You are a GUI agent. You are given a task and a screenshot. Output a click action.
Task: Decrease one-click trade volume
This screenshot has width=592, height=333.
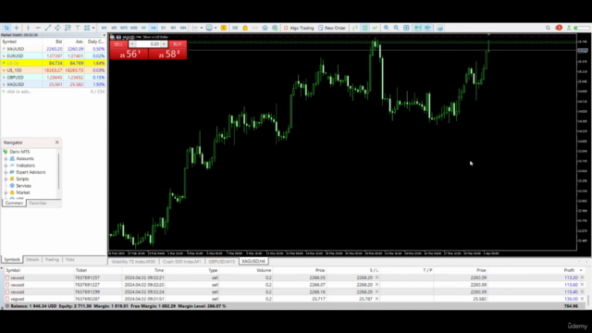point(132,44)
